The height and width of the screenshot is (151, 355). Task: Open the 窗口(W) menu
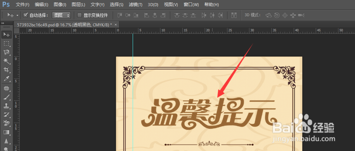(x=191, y=4)
